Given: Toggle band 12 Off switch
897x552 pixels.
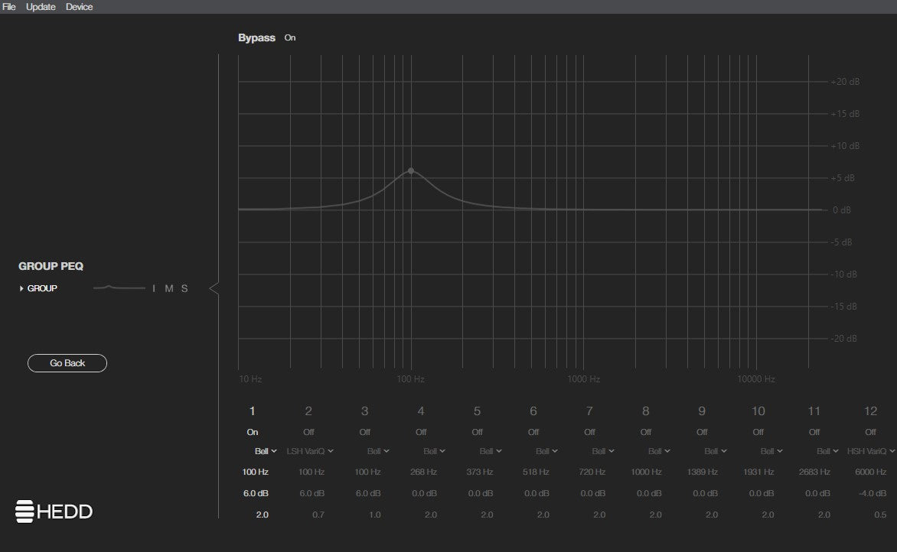Looking at the screenshot, I should pos(870,432).
